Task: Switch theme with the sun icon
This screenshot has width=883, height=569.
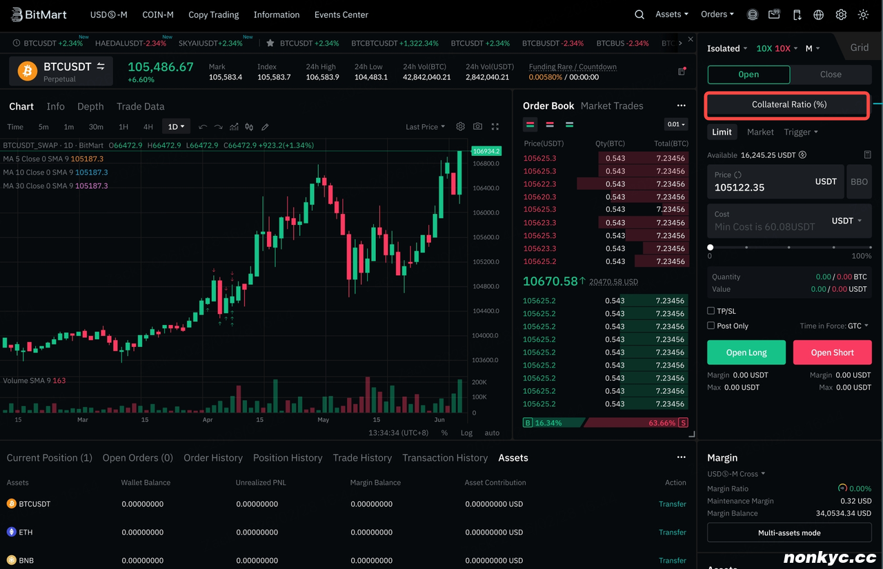Action: (x=863, y=14)
